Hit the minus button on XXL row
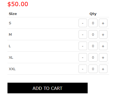Viewport: 120px width, 96px height. tap(83, 69)
